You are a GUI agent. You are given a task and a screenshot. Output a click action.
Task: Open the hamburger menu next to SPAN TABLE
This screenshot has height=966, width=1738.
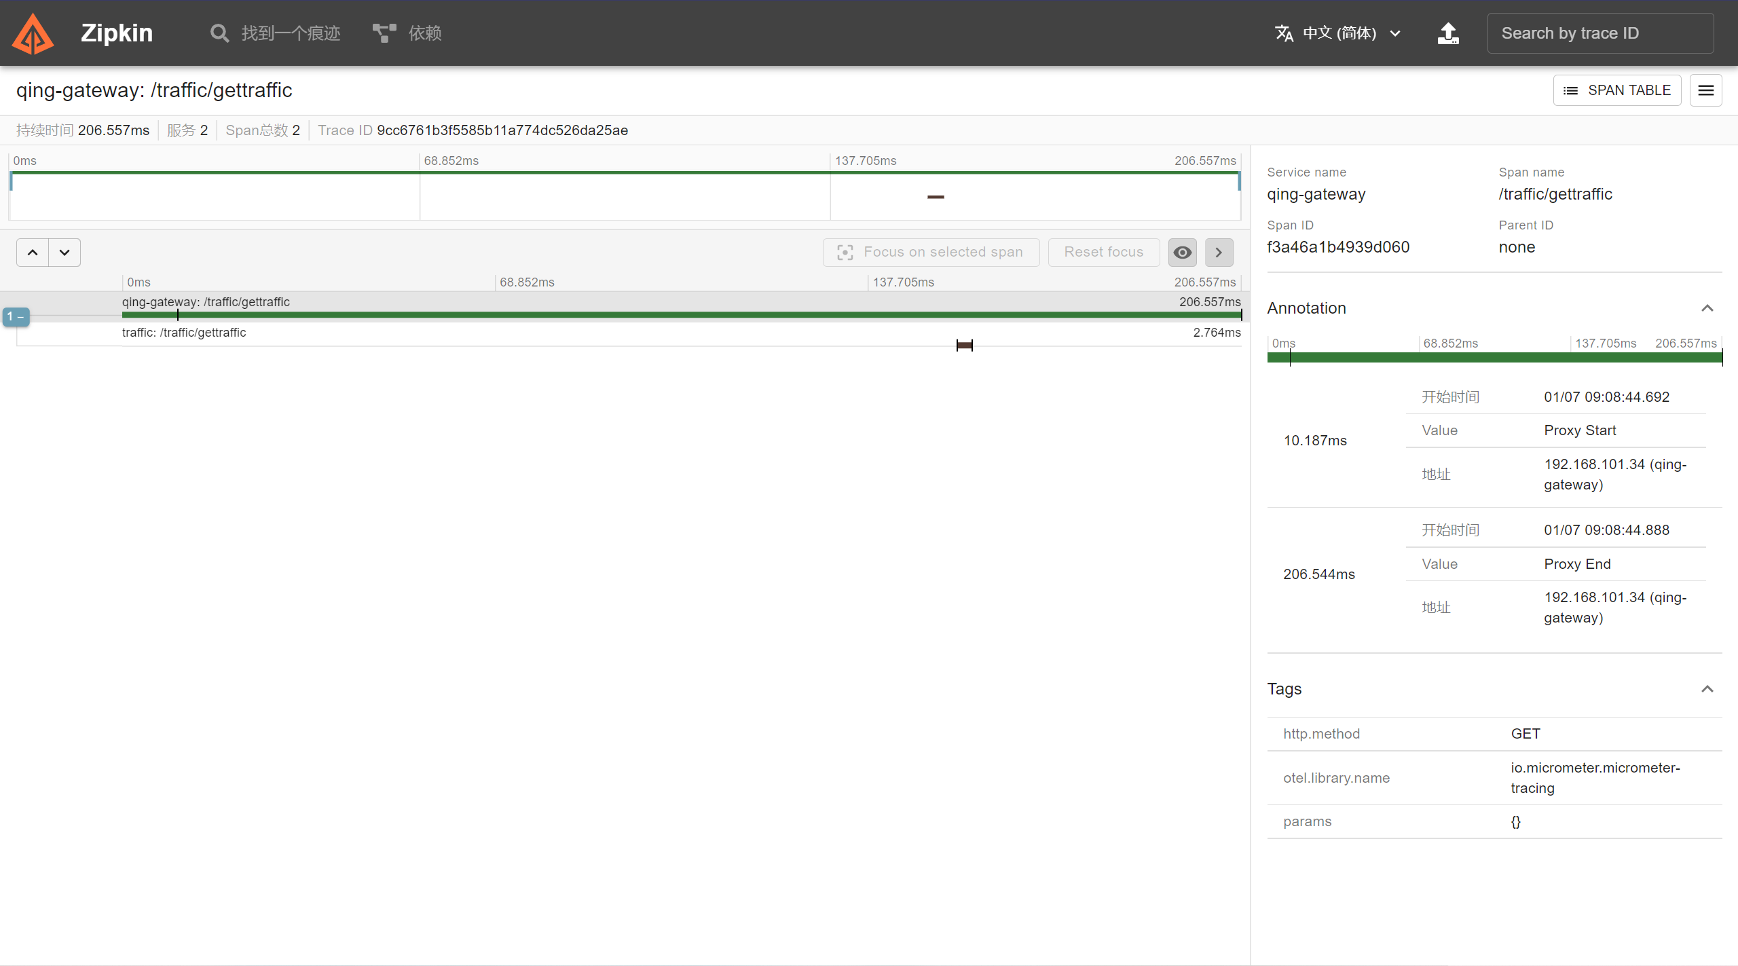point(1705,90)
